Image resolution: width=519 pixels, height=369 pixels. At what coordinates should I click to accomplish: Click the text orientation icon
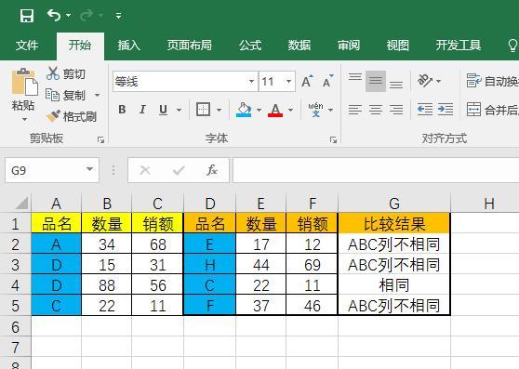(426, 80)
